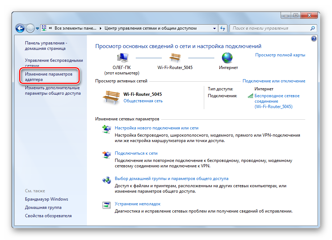Open 'Панель управления - домашняя страница'
332x240 pixels.
[46, 46]
